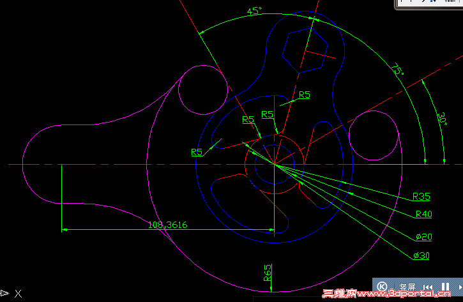Select the 45° angular dimension text
This screenshot has height=302, width=463.
point(254,11)
